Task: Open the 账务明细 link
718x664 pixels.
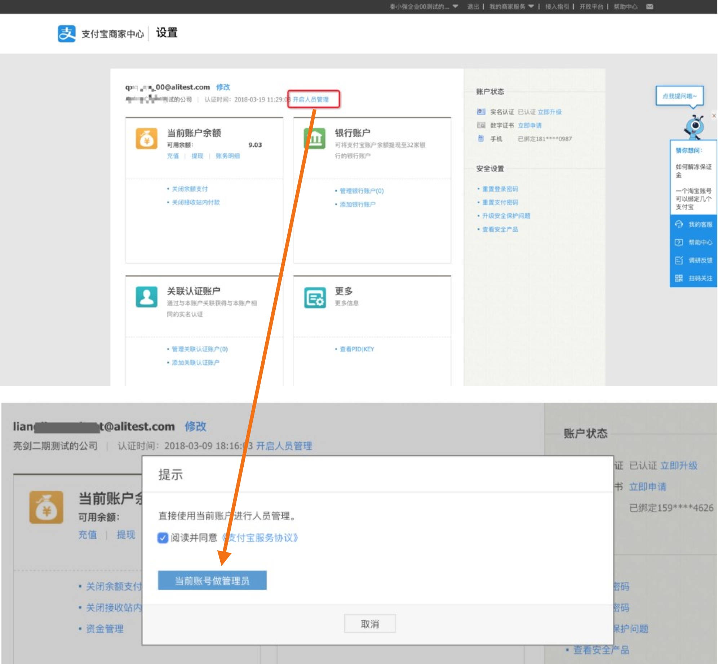Action: tap(228, 156)
